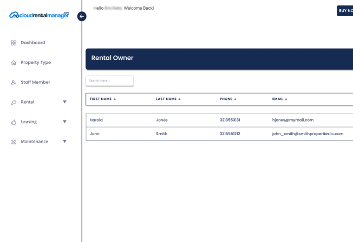Collapse sidebar with the back arrow button

coord(82,16)
